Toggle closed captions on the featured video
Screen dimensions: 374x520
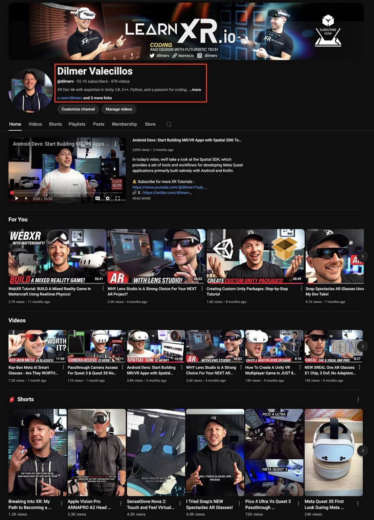(97, 198)
